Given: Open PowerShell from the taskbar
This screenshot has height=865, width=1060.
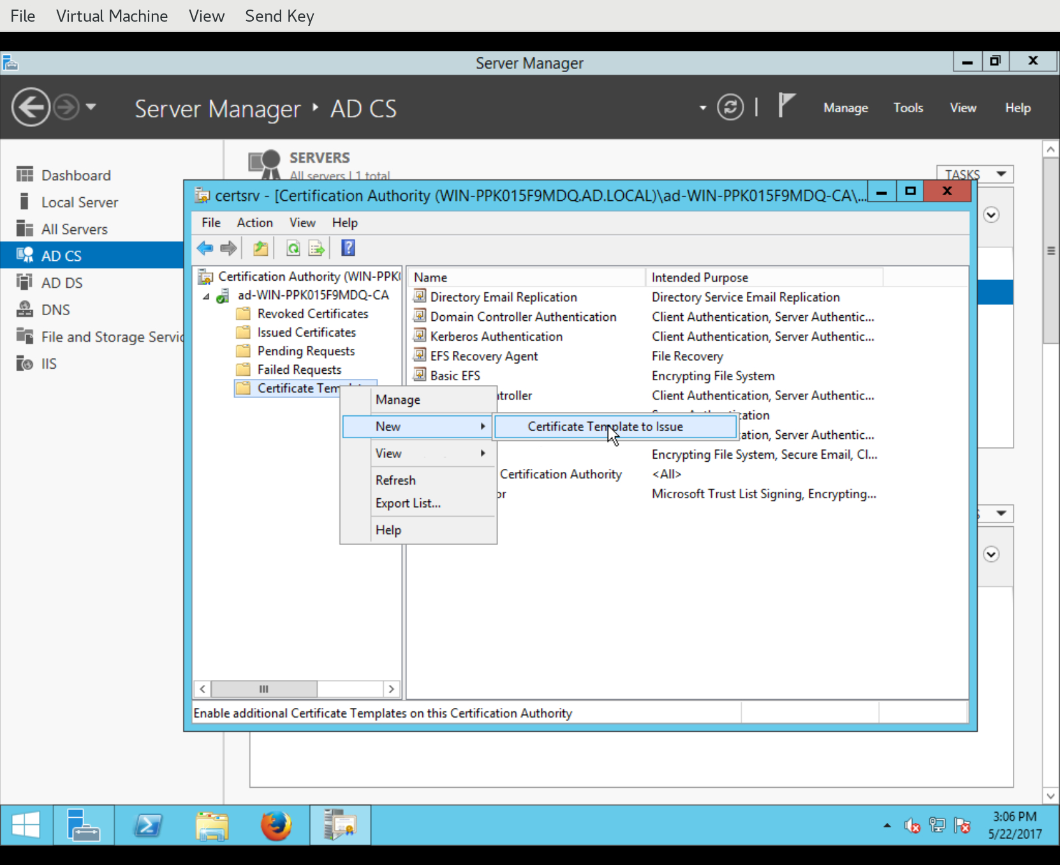Looking at the screenshot, I should [148, 825].
